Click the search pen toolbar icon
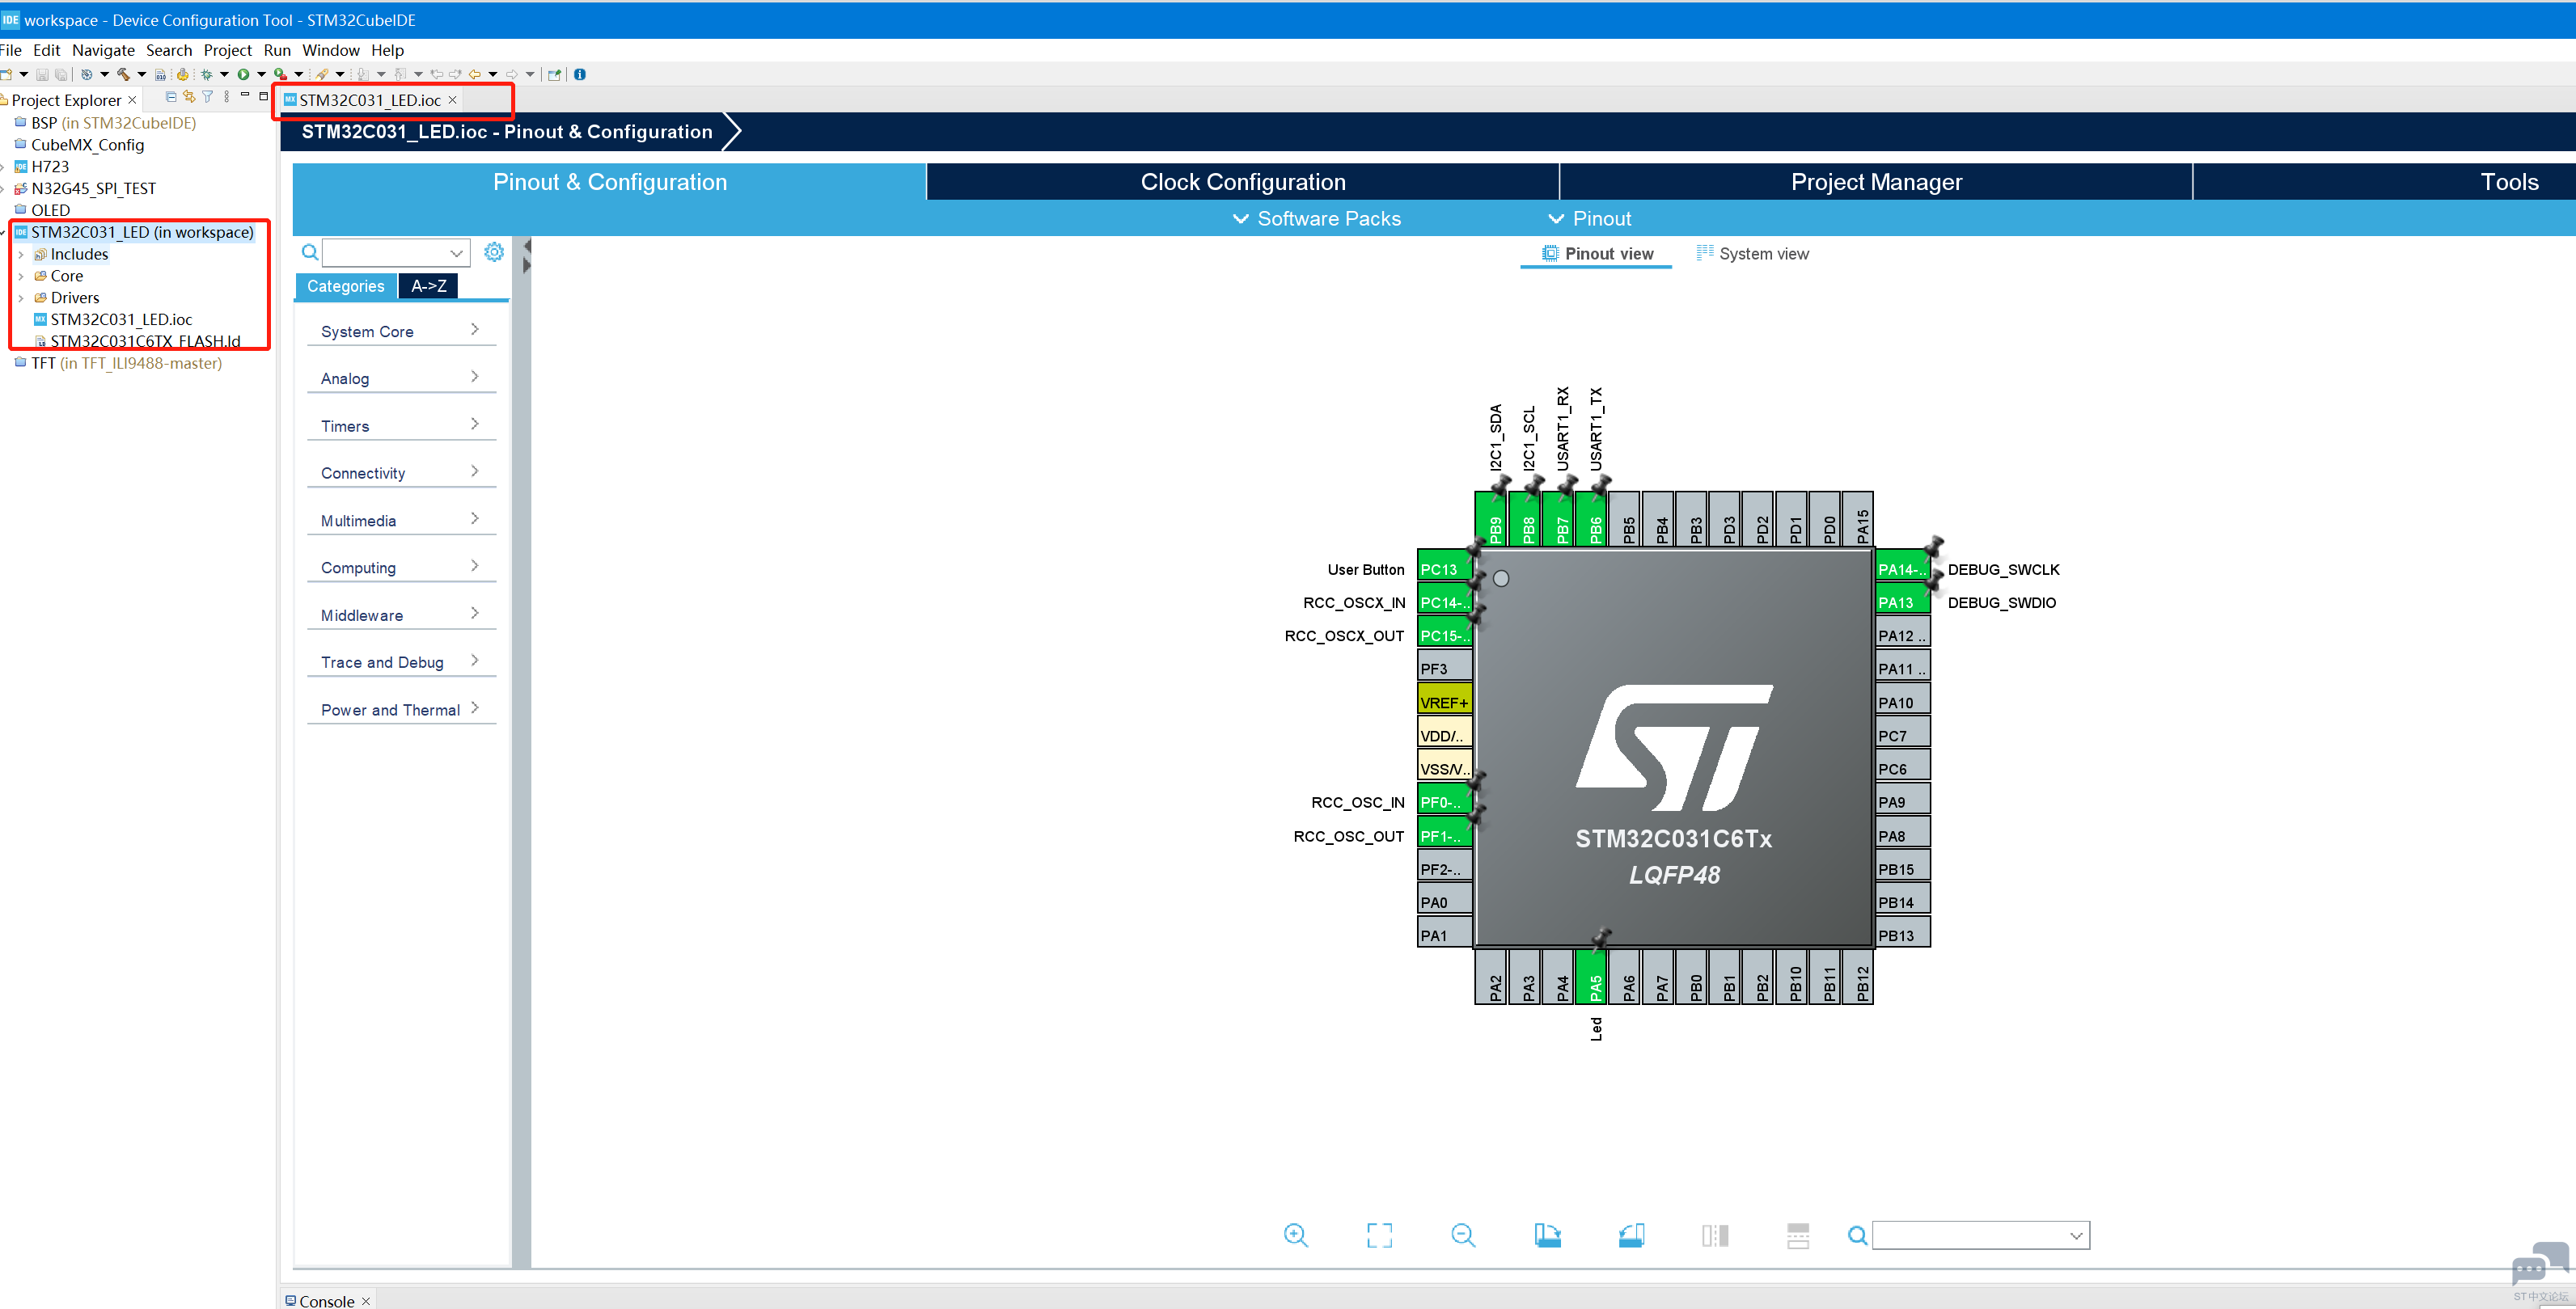This screenshot has height=1309, width=2576. [322, 74]
